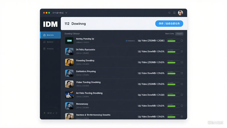Image resolution: width=227 pixels, height=128 pixels.
Task: Open the user profile avatar
Action: click(x=180, y=13)
